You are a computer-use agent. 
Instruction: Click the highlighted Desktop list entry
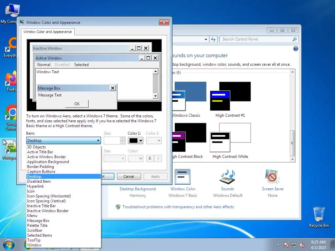[x=64, y=176]
